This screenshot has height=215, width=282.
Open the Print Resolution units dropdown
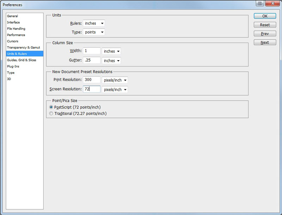115,80
